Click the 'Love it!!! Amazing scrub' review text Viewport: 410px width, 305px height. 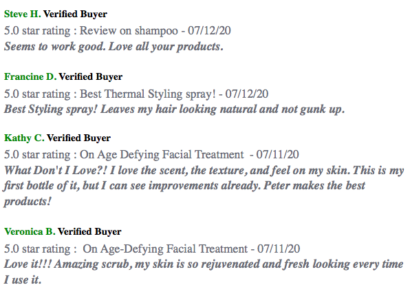tap(204, 272)
